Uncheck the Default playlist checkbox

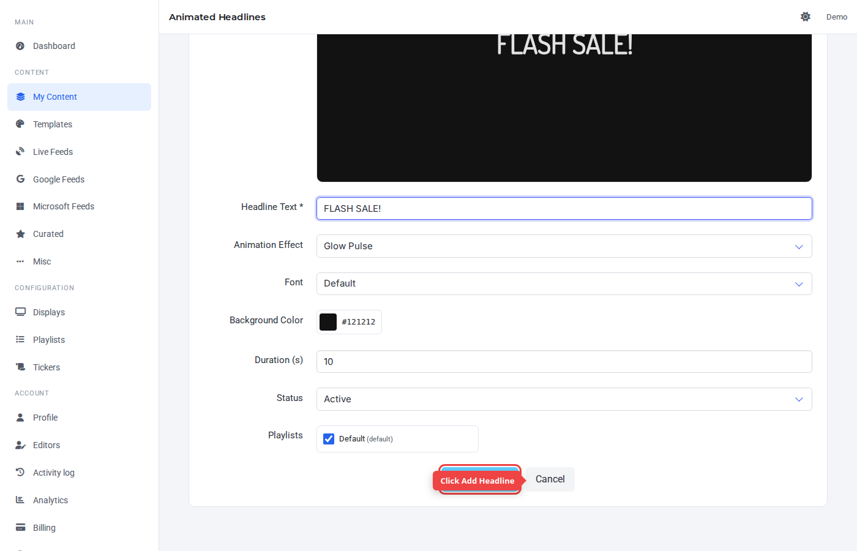tap(329, 439)
